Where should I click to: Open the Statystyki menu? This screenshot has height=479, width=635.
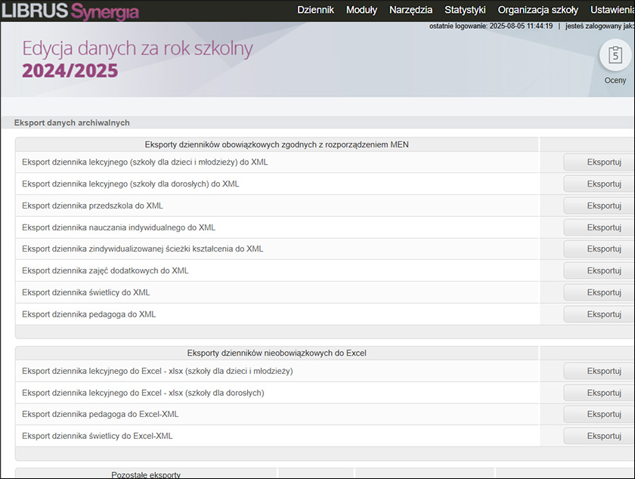(x=465, y=10)
